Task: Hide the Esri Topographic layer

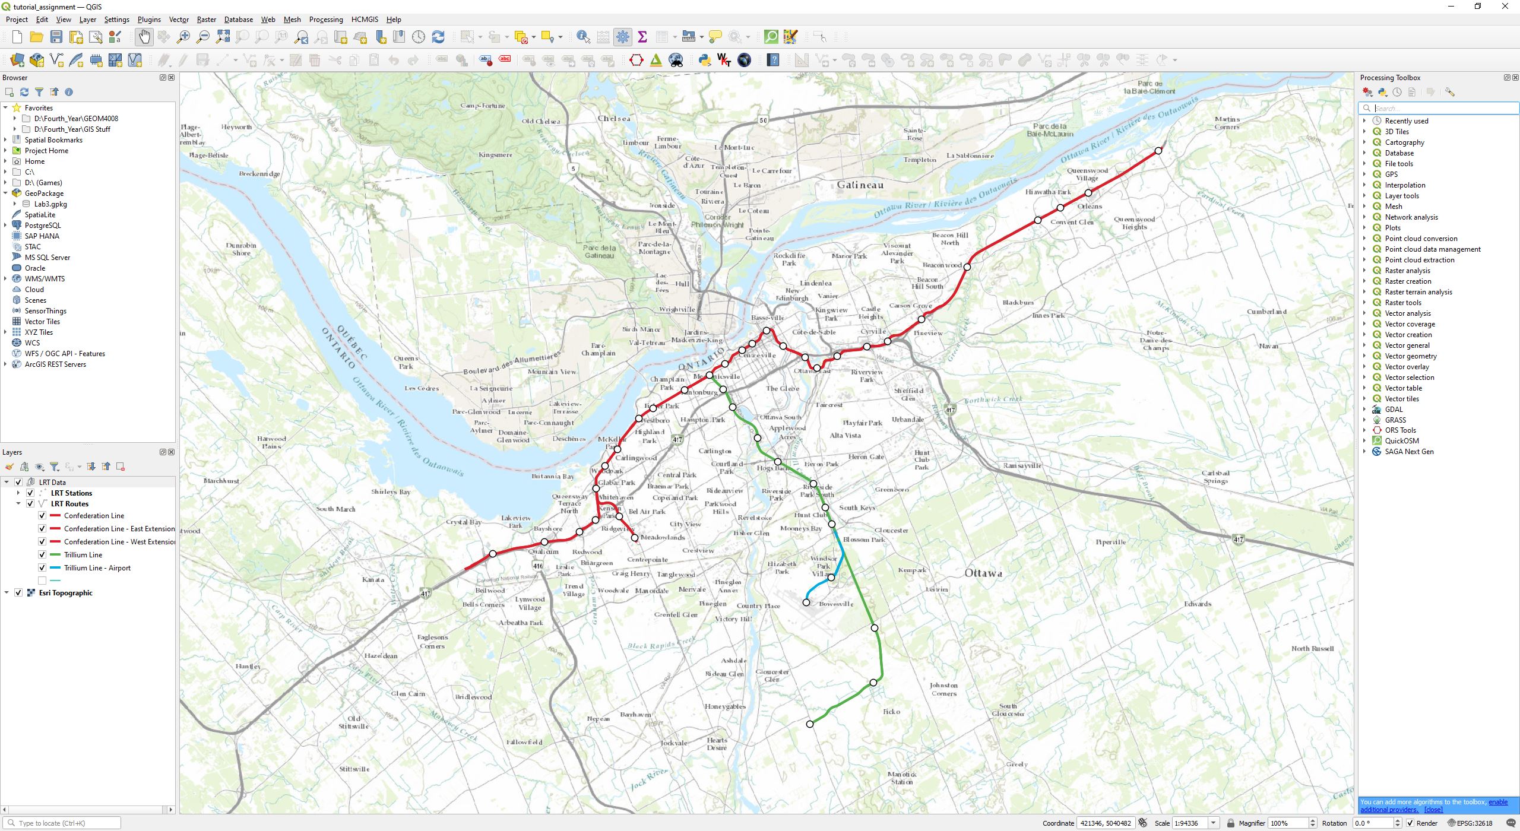Action: point(18,593)
